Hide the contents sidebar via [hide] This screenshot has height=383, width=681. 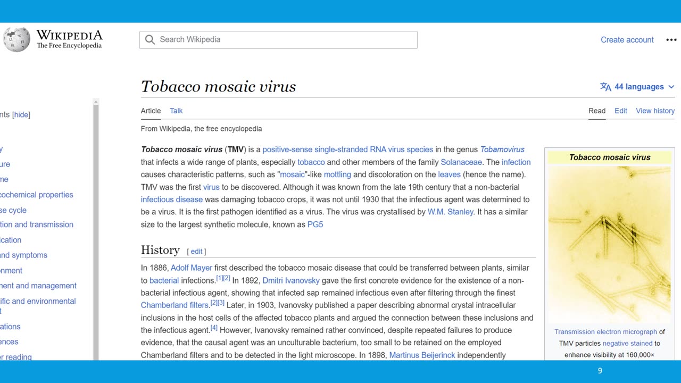(x=21, y=115)
